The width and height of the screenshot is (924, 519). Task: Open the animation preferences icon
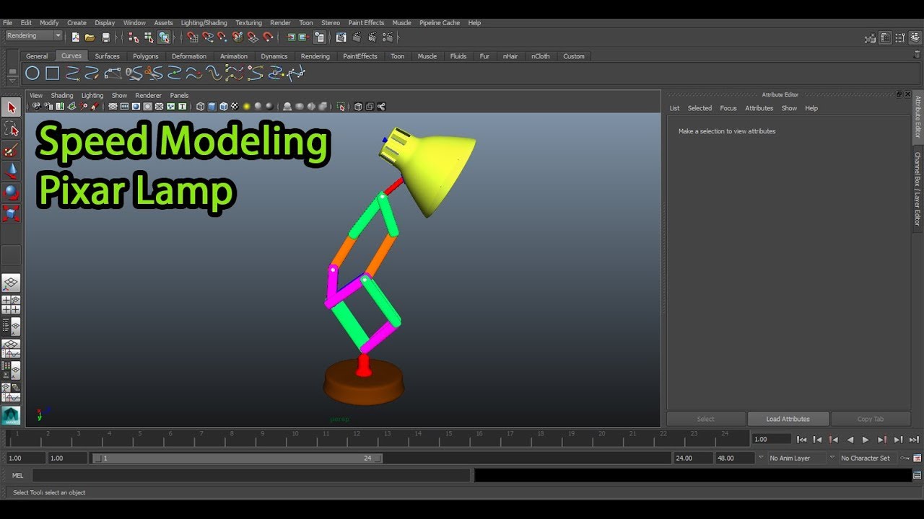(x=918, y=458)
